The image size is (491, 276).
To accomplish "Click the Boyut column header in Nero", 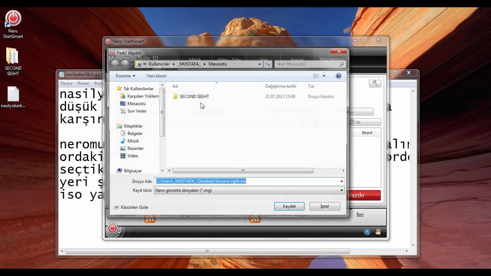I will pos(367,133).
